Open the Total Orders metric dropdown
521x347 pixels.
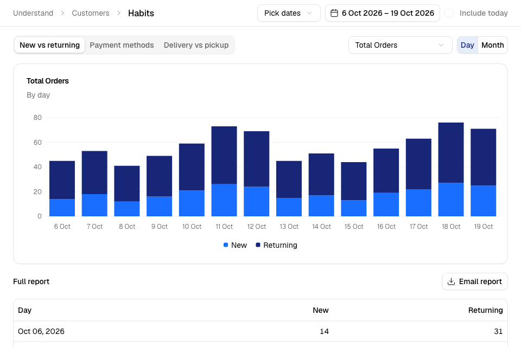point(400,45)
